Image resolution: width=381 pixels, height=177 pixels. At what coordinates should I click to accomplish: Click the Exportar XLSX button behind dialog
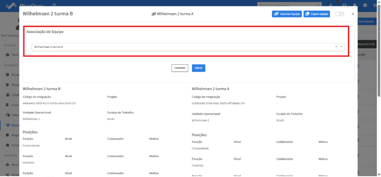tap(367, 44)
